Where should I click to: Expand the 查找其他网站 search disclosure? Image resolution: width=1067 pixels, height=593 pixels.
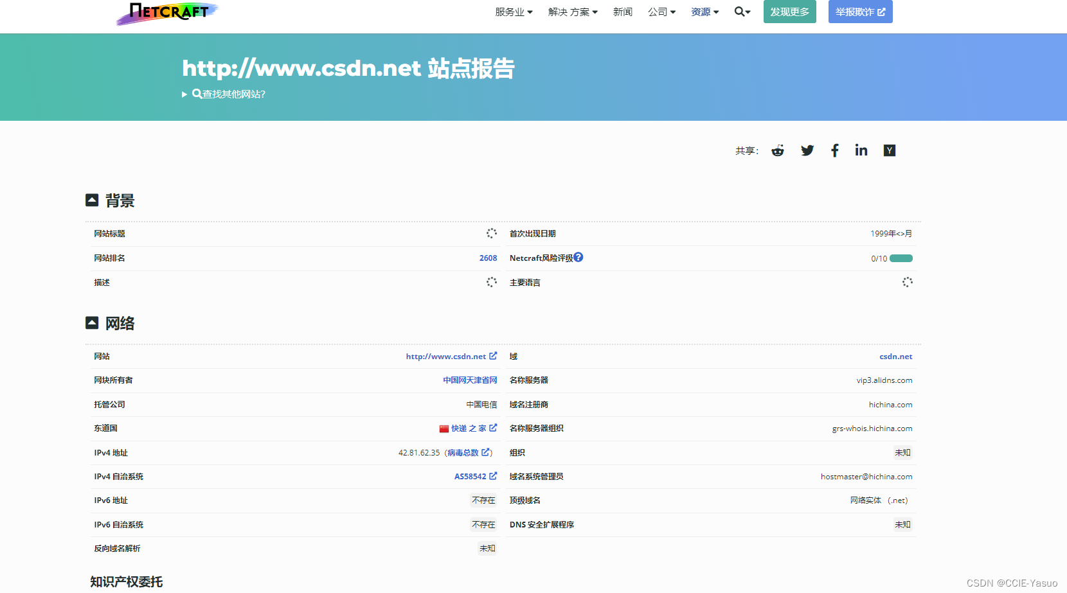(224, 94)
